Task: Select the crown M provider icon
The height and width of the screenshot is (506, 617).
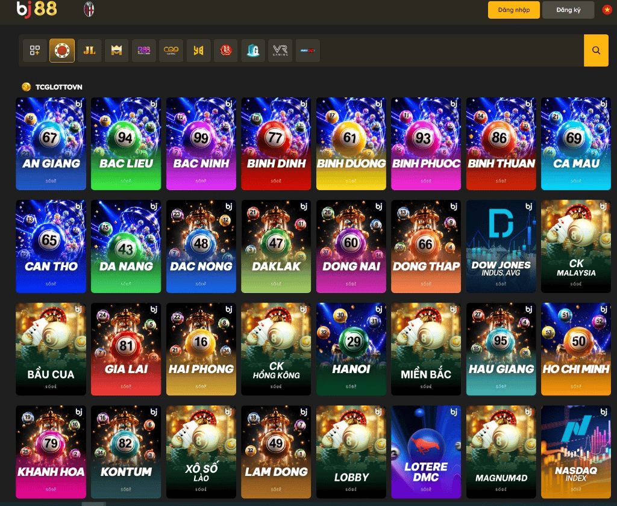Action: click(x=116, y=51)
